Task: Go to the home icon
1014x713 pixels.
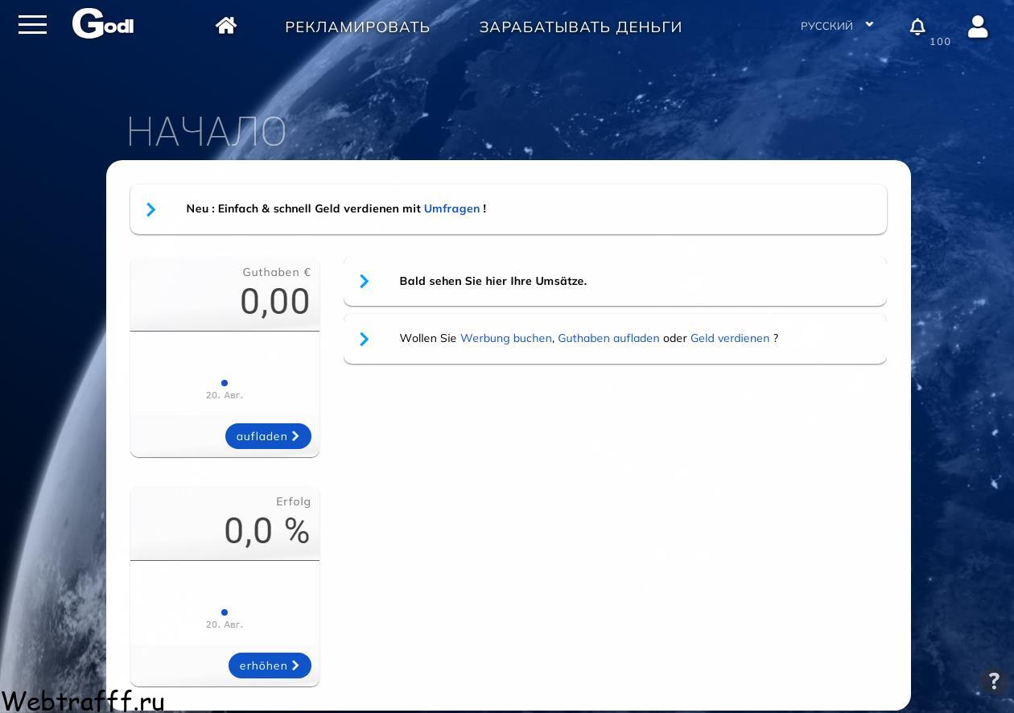Action: (x=226, y=26)
